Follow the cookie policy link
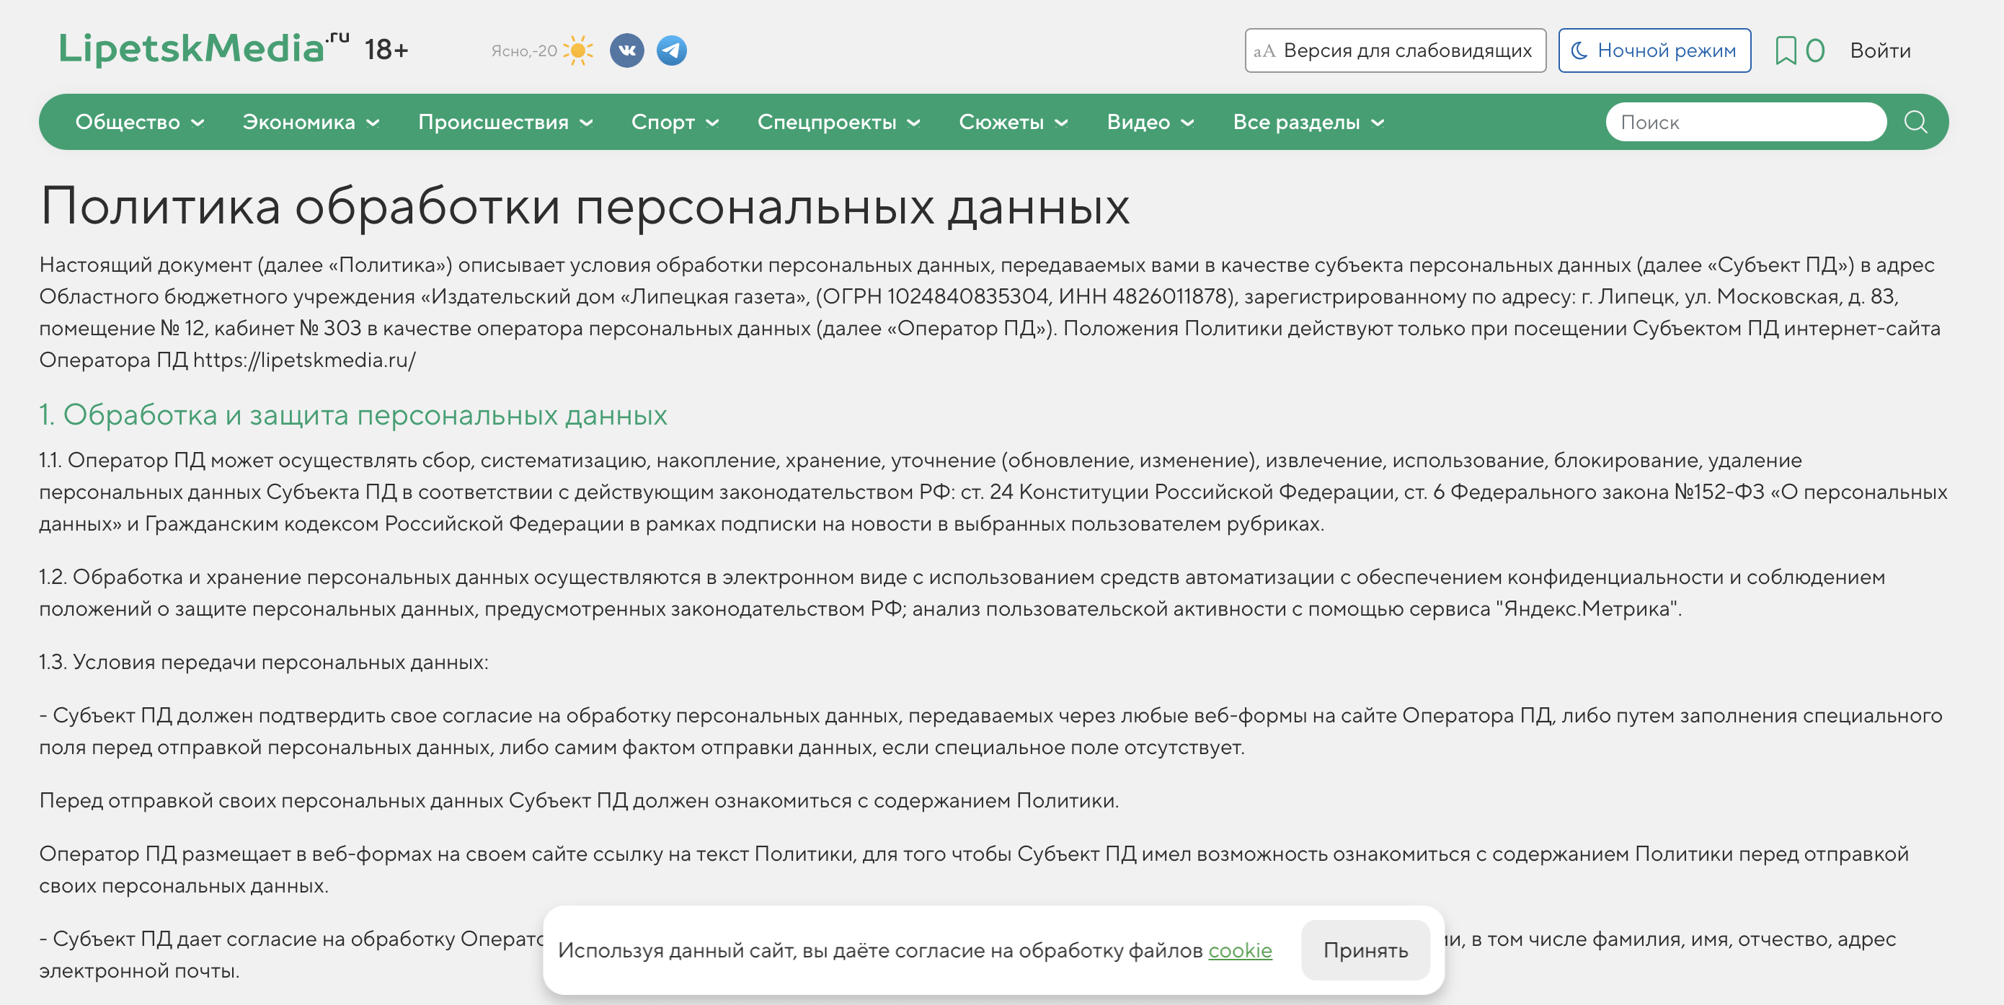 [1239, 949]
